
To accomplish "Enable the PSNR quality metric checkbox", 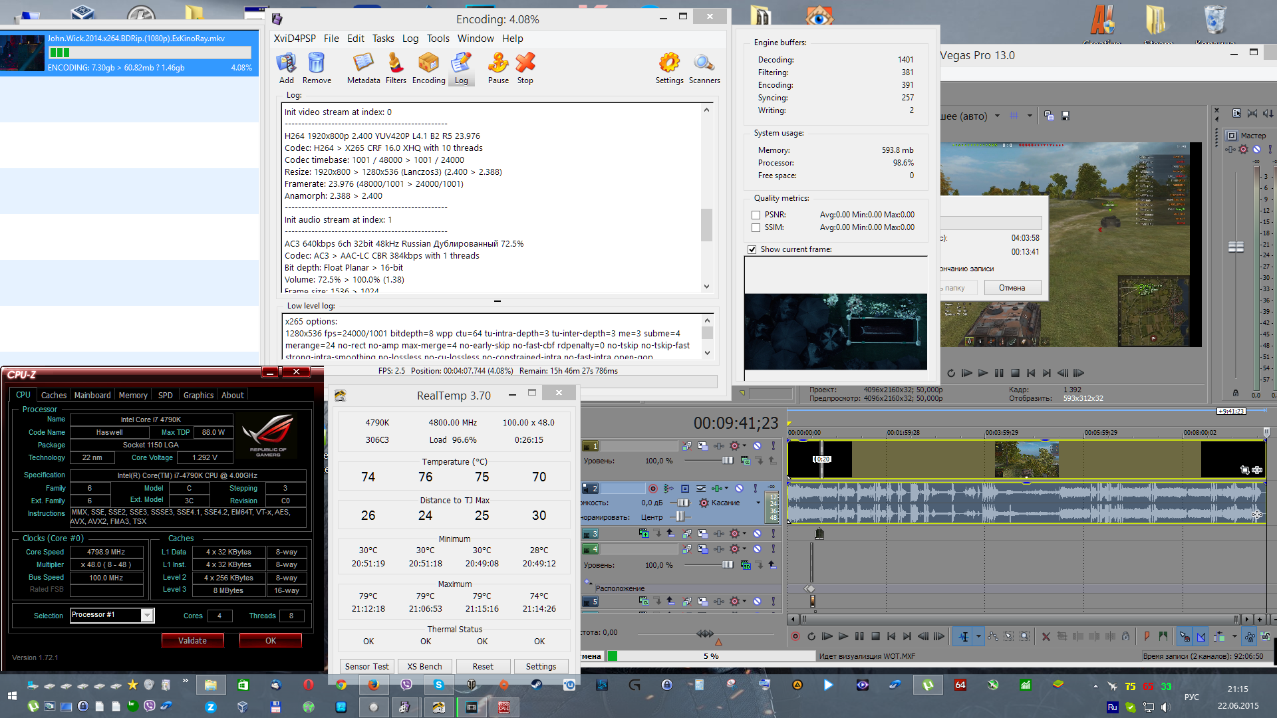I will point(756,215).
